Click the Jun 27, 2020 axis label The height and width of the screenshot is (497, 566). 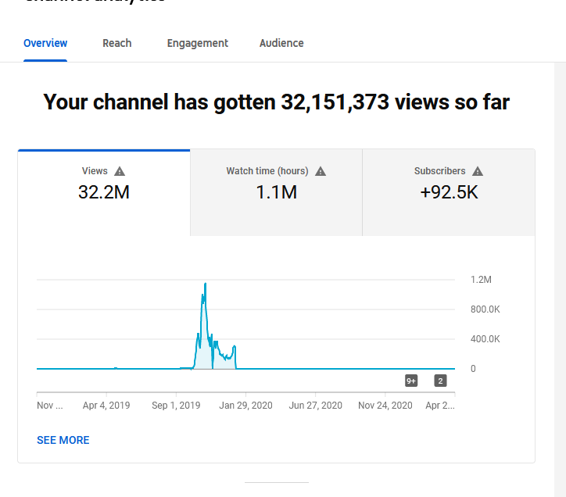tap(316, 406)
